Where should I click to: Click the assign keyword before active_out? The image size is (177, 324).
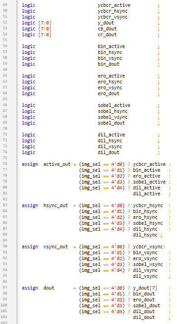pyautogui.click(x=30, y=164)
